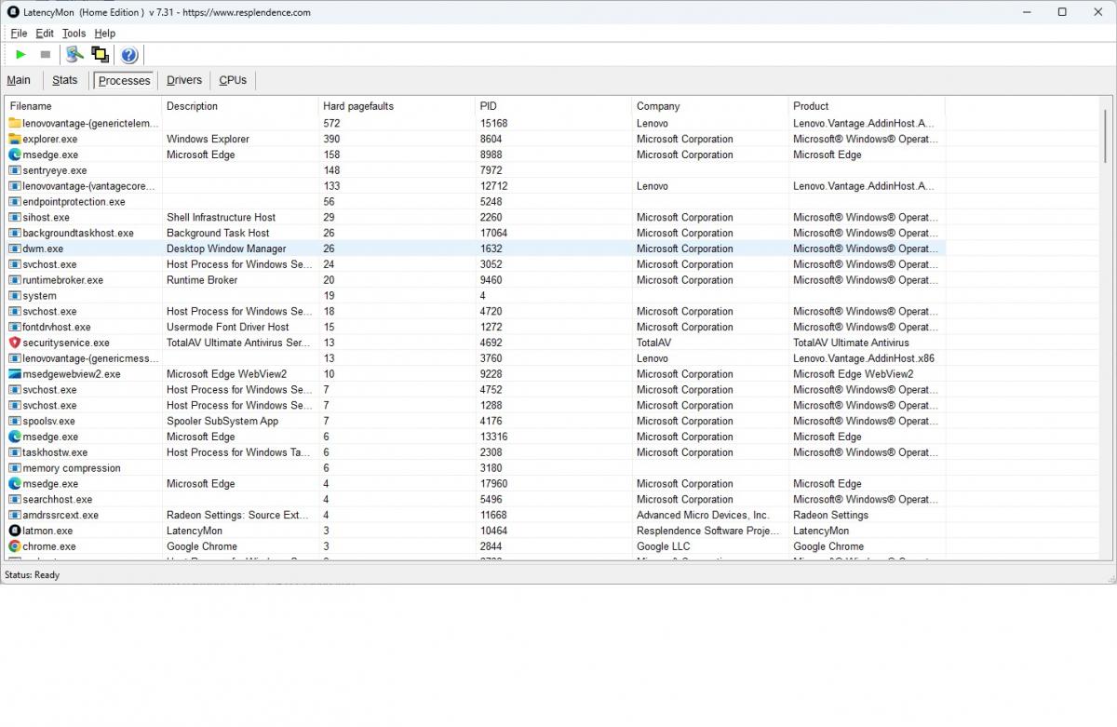1117x727 pixels.
Task: Click the Desktop Window Manager description
Action: pyautogui.click(x=226, y=249)
